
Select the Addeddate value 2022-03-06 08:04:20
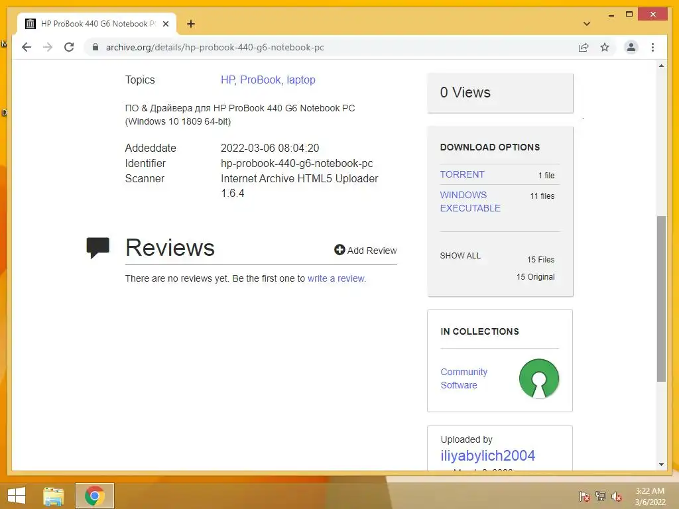pyautogui.click(x=270, y=148)
